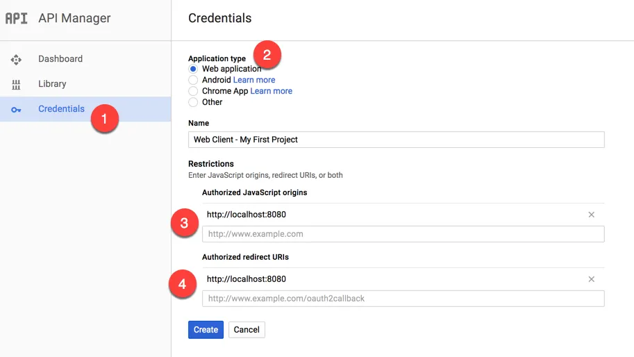Image resolution: width=634 pixels, height=357 pixels.
Task: Select the Chrome App radio option
Action: pyautogui.click(x=193, y=91)
